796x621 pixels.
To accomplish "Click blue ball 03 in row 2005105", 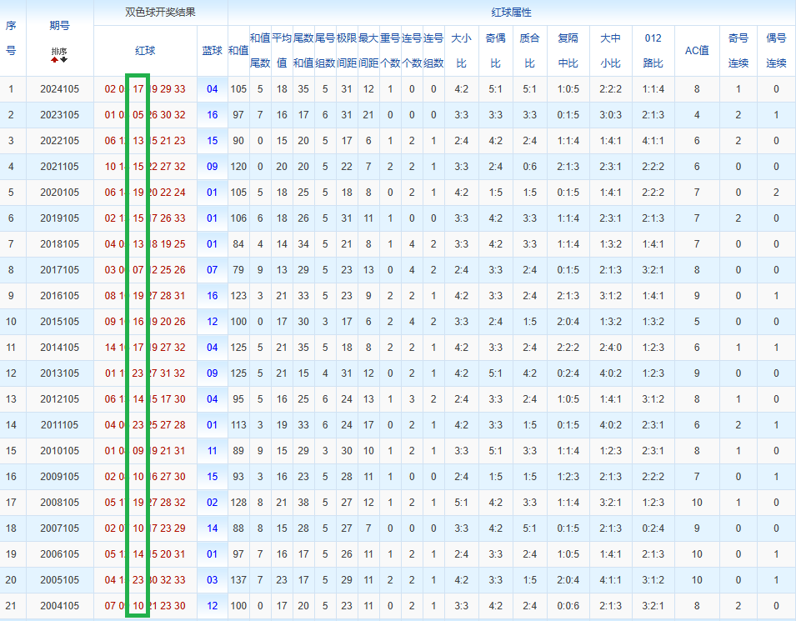I will [213, 580].
